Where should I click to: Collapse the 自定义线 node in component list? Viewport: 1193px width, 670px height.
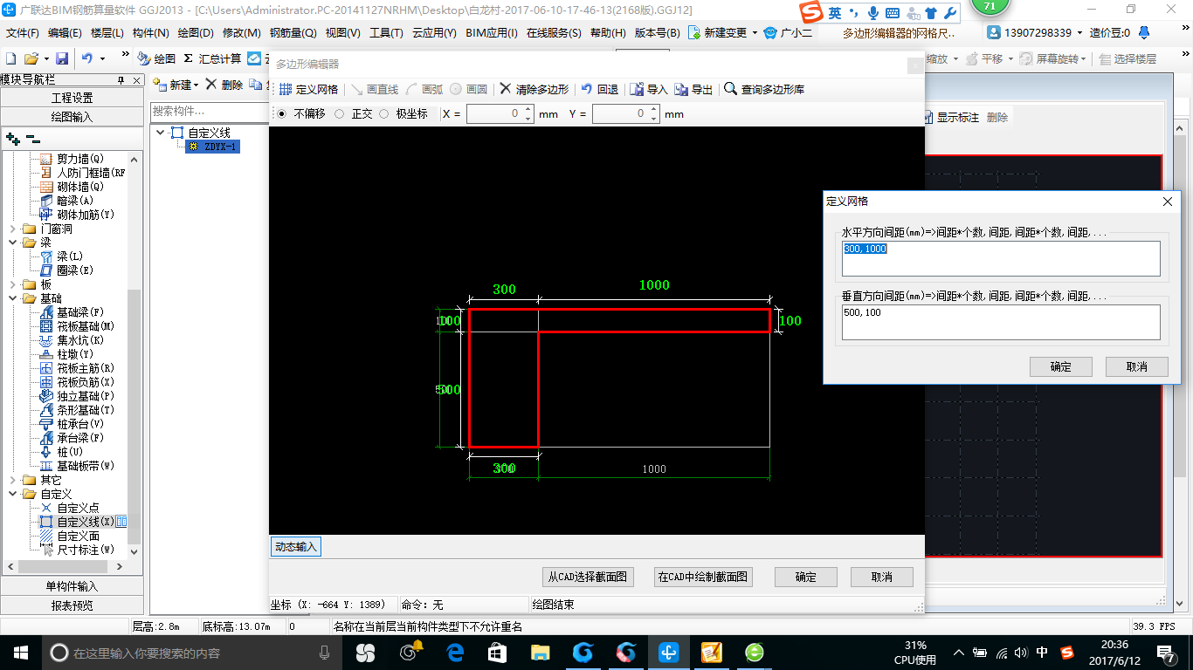click(161, 133)
